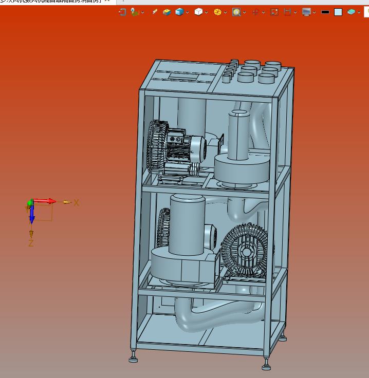Image resolution: width=369 pixels, height=378 pixels.
Task: Click the magnifier zoom icon
Action: pos(236,12)
